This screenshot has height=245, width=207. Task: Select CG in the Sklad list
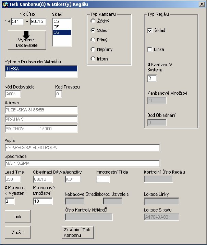(62, 32)
